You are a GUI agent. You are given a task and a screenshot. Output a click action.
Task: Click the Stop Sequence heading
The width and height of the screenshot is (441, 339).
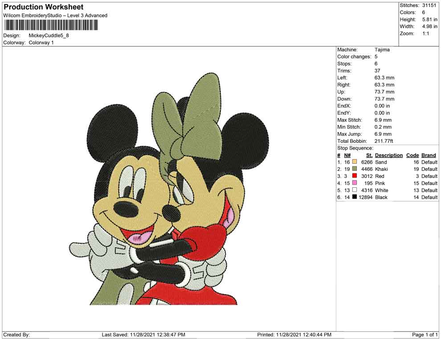(x=355, y=148)
